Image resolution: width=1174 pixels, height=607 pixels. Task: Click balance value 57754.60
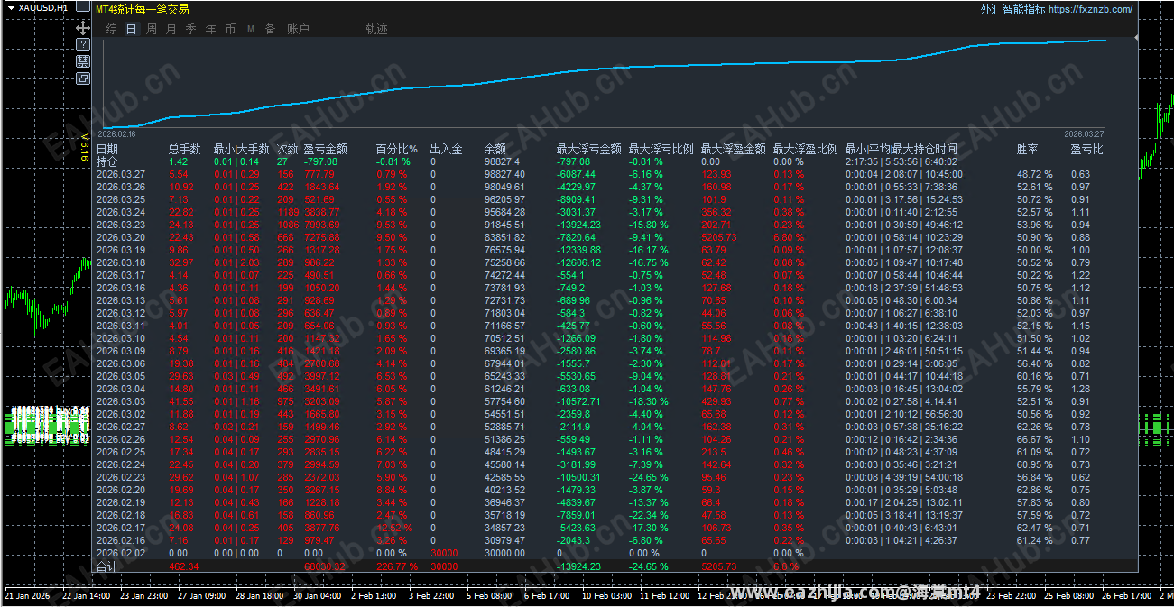pyautogui.click(x=504, y=401)
